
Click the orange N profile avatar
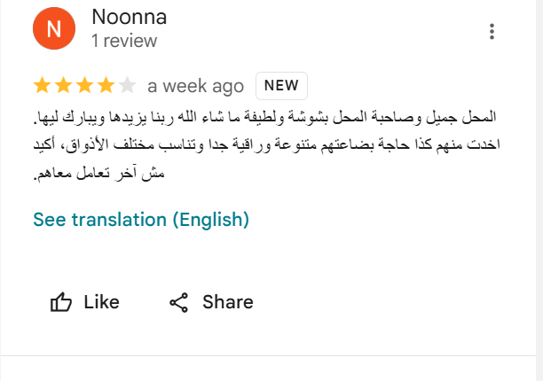click(x=54, y=28)
